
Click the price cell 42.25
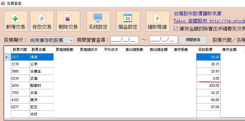point(208,93)
